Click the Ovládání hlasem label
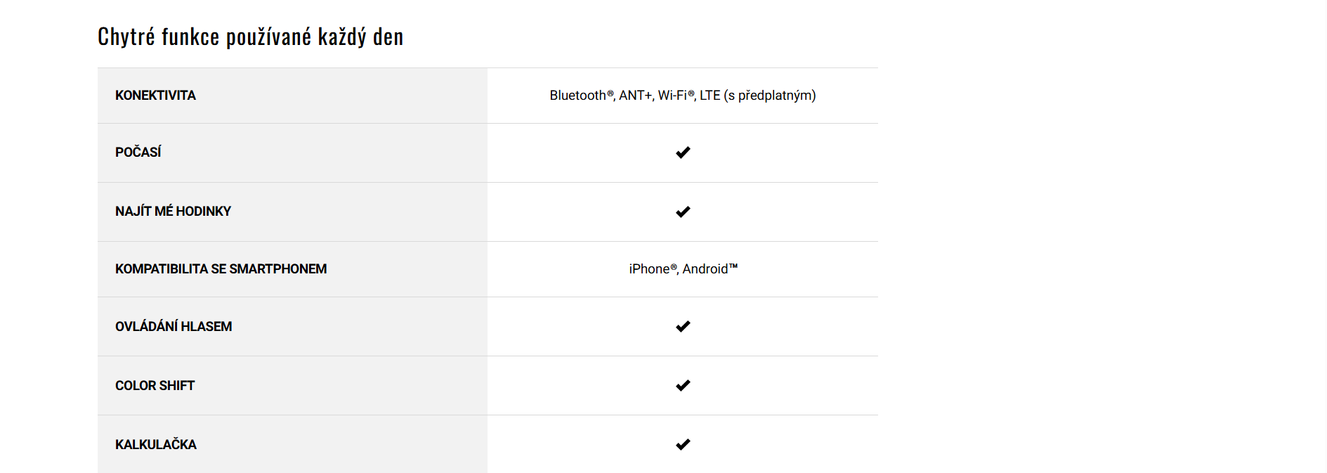This screenshot has width=1327, height=473. (174, 327)
